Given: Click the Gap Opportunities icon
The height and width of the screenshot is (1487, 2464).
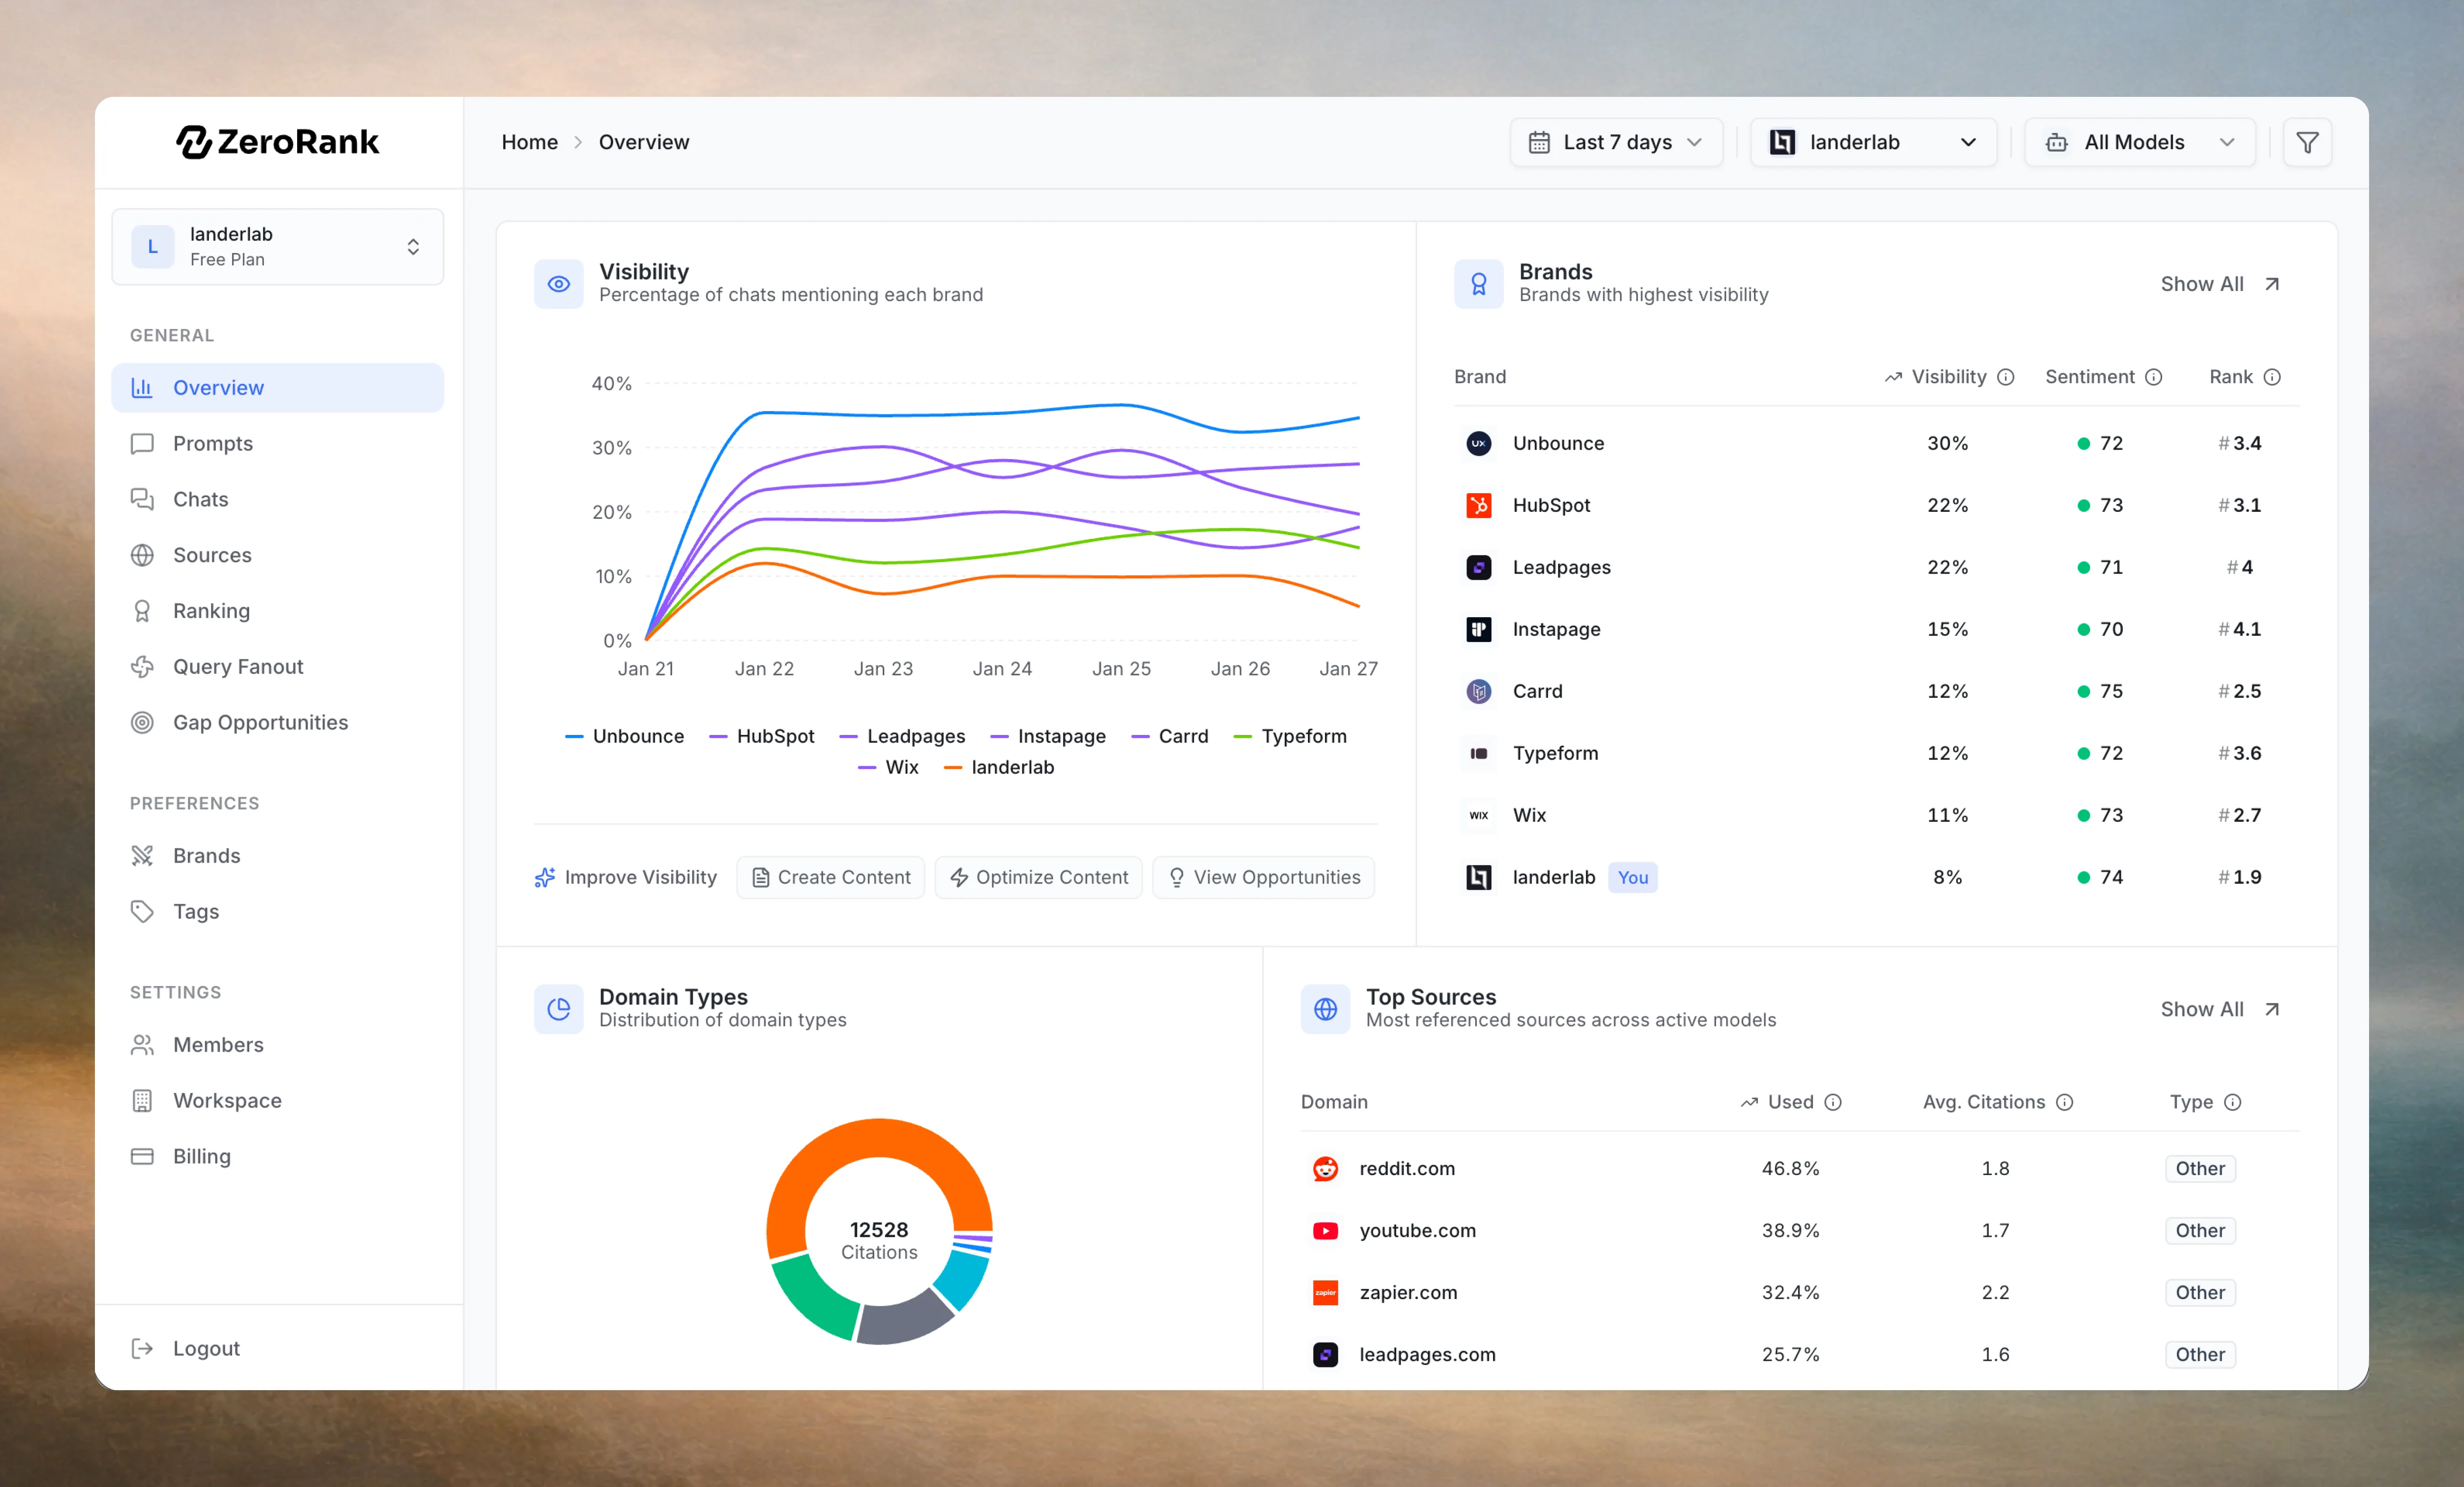Looking at the screenshot, I should (x=143, y=722).
